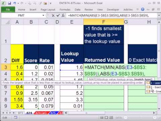Click the cell with value 5.2
This screenshot has width=161, height=121.
[72, 93]
